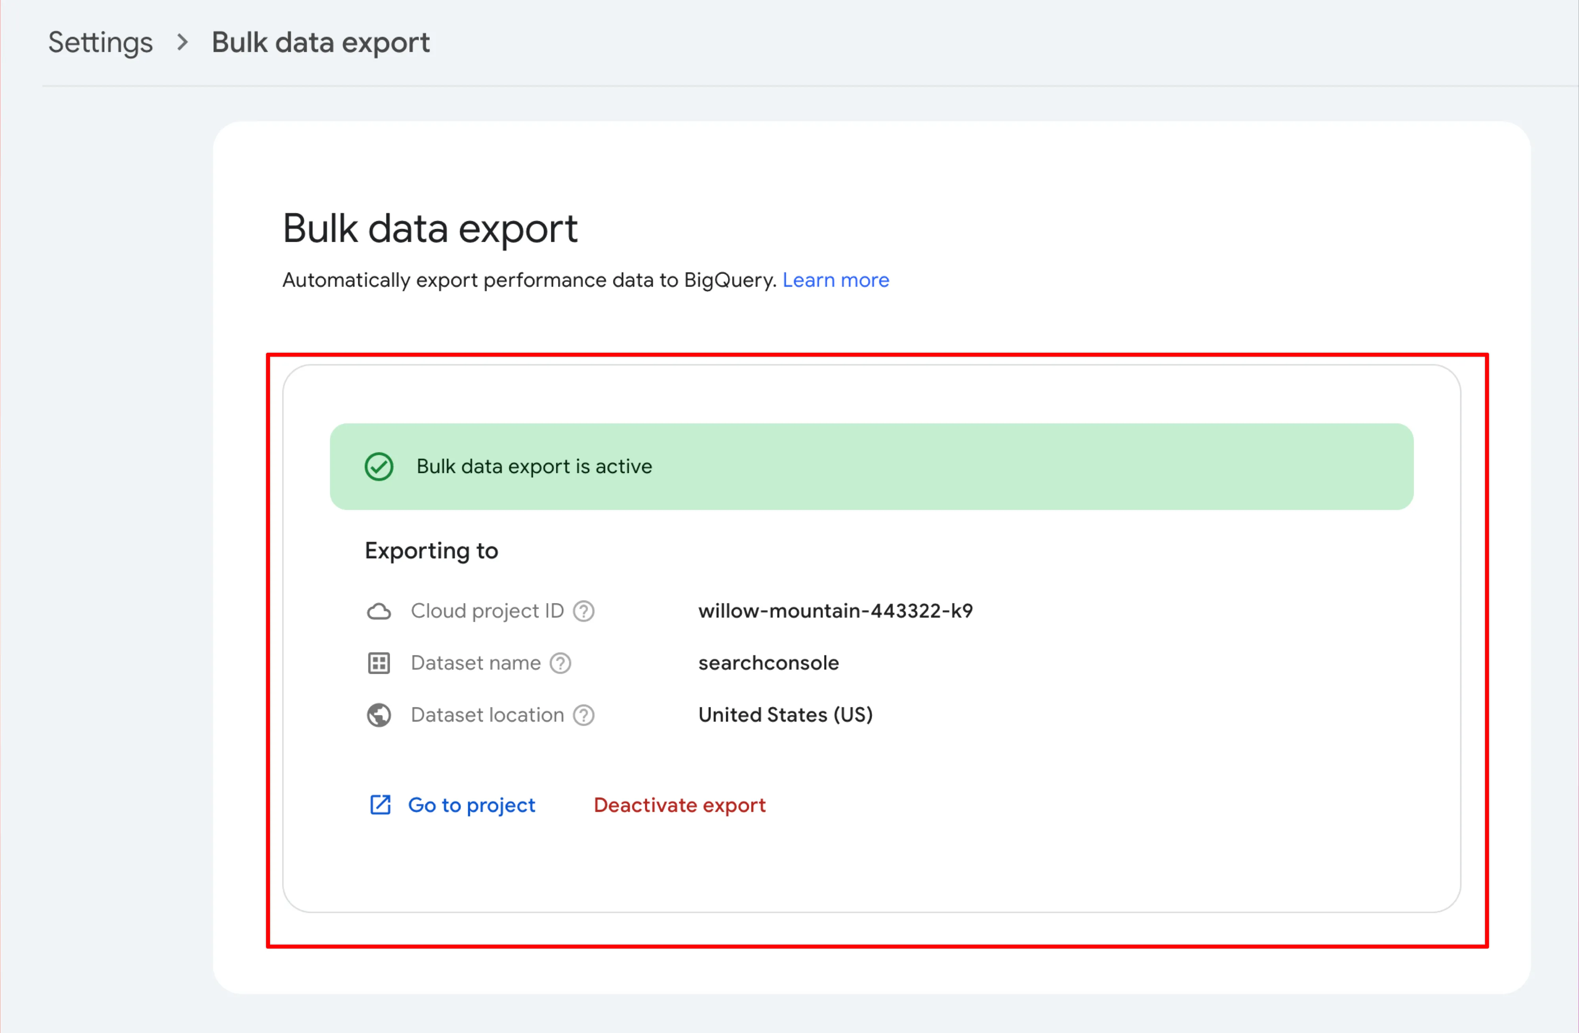Click the green checkmark status icon
Image resolution: width=1579 pixels, height=1033 pixels.
pyautogui.click(x=379, y=467)
